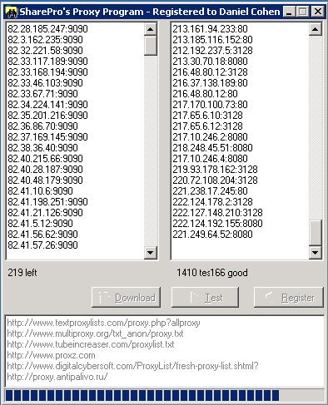The width and height of the screenshot is (328, 405).
Task: Select good proxy 216.48.80.12:3128
Action: tap(210, 72)
